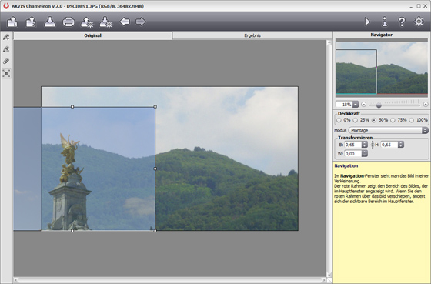431x284 pixels.
Task: Adjust B value with its spinner arrows
Action: 365,145
